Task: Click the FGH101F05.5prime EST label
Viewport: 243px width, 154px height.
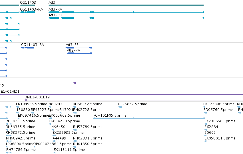Action: [110, 116]
